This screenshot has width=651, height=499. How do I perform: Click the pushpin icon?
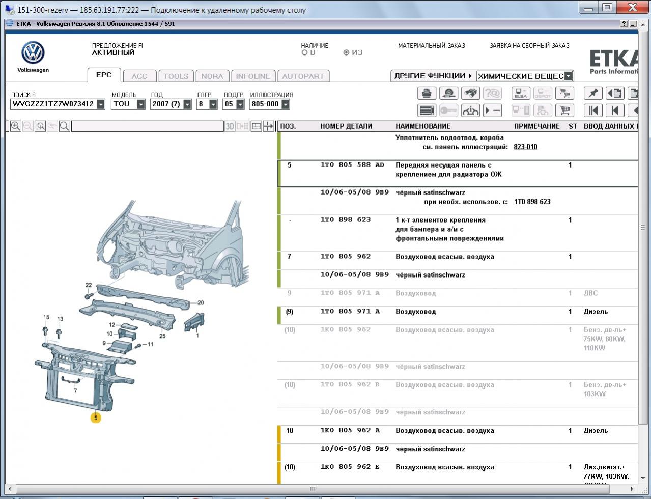pos(593,93)
